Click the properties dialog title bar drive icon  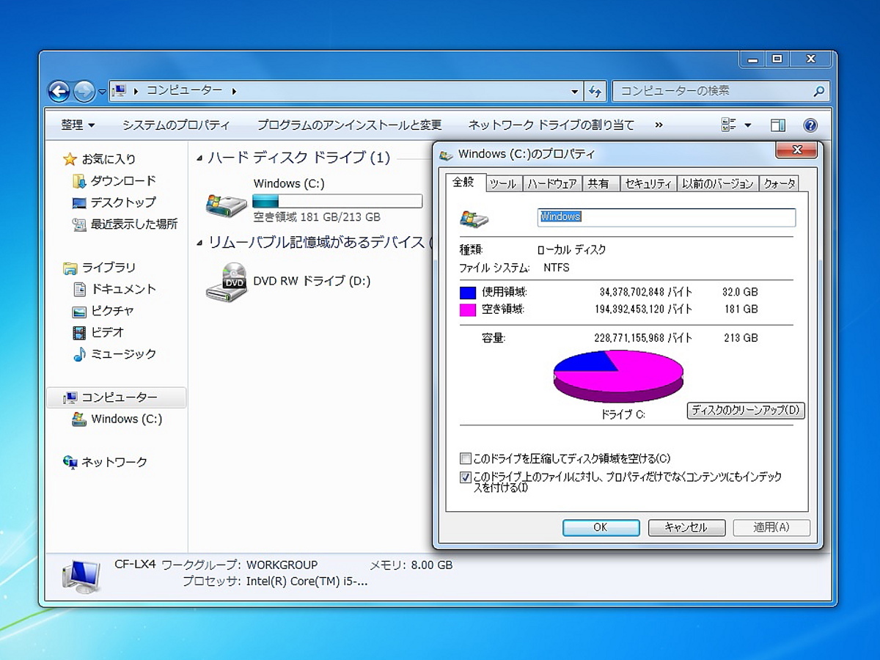(447, 155)
